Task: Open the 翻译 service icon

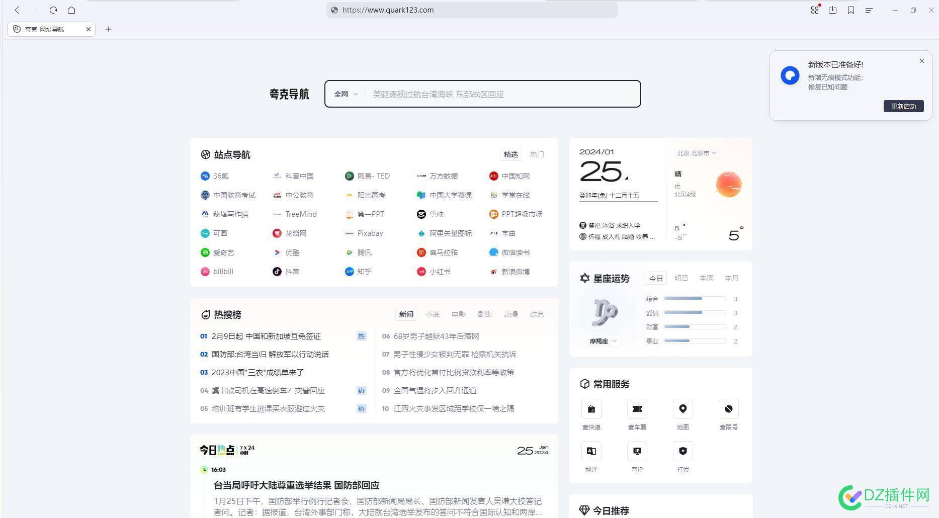Action: coord(591,451)
